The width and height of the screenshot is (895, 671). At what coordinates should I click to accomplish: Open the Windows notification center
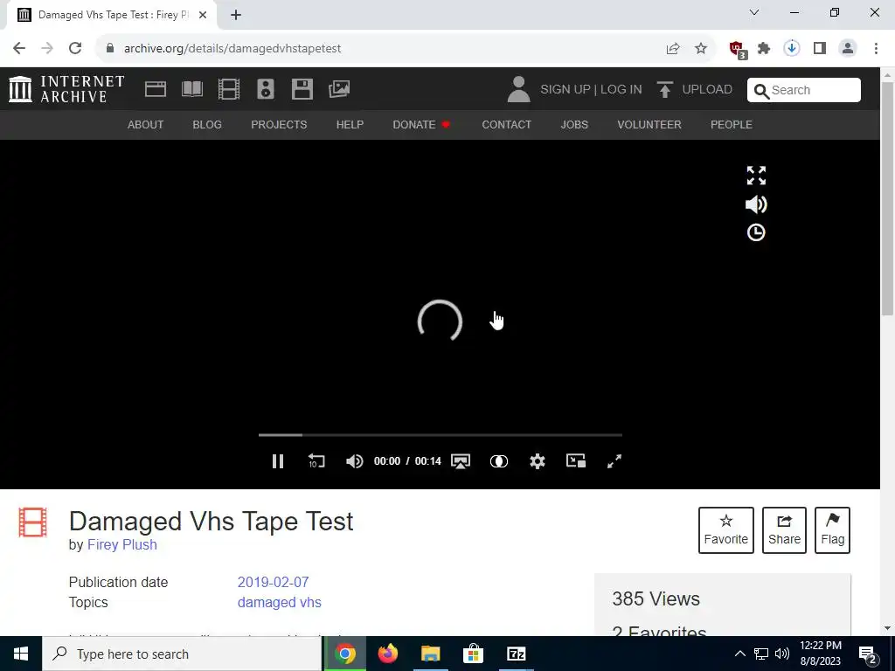pos(868,654)
